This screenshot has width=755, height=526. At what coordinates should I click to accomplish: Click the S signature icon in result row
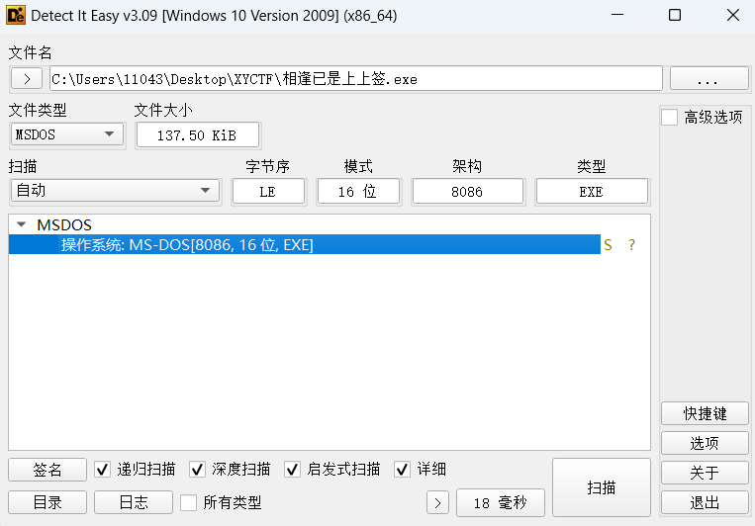[608, 245]
